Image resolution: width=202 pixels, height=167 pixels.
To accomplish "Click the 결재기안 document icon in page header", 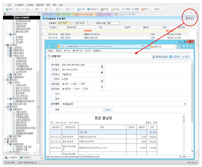I will (49, 56).
